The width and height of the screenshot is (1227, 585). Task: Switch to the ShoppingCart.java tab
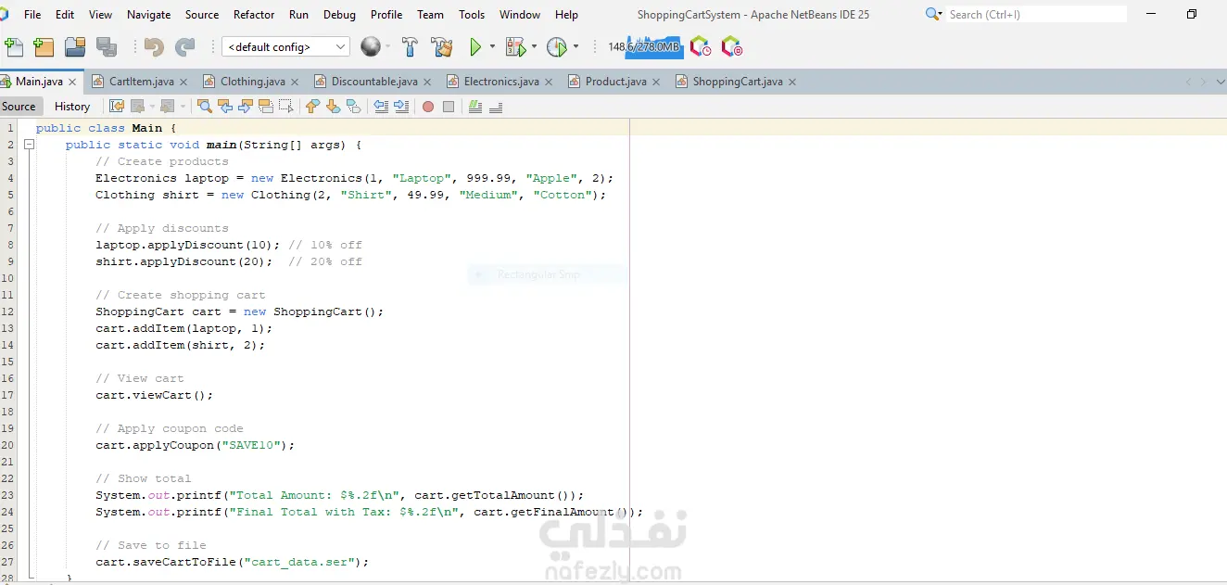tap(737, 82)
